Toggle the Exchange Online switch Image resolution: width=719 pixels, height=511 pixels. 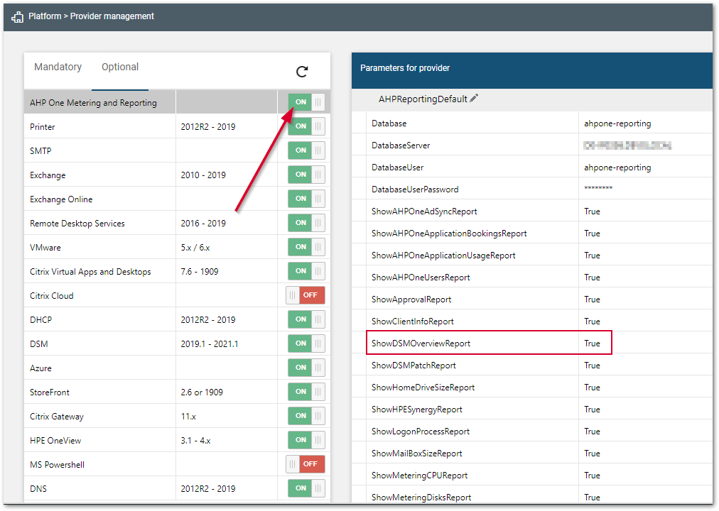(x=306, y=199)
